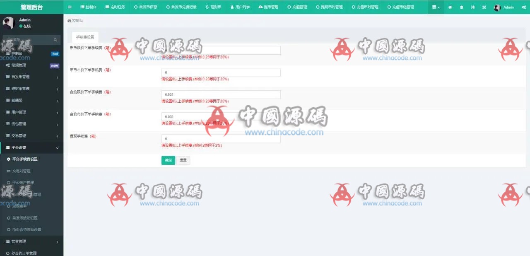Open the list dropdown at the navbar's right end
Screen dimensions: 530x256
(435, 7)
